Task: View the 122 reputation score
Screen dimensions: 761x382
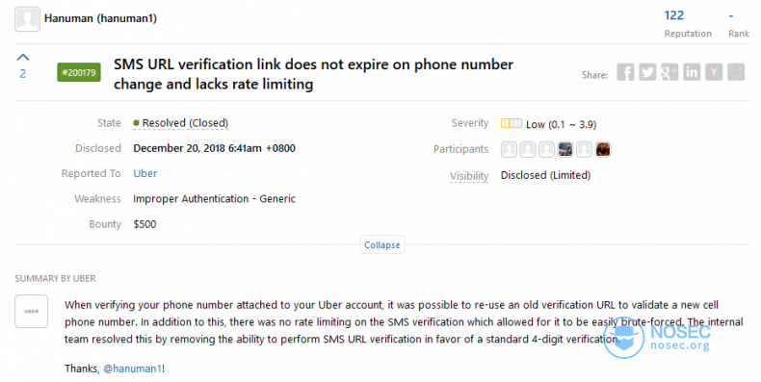Action: [x=673, y=15]
